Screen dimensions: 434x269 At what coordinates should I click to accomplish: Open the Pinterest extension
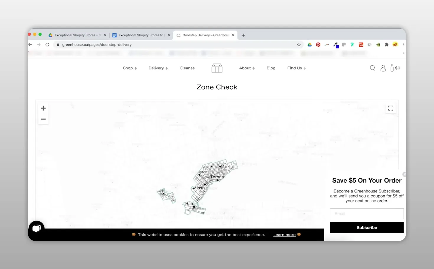point(318,45)
